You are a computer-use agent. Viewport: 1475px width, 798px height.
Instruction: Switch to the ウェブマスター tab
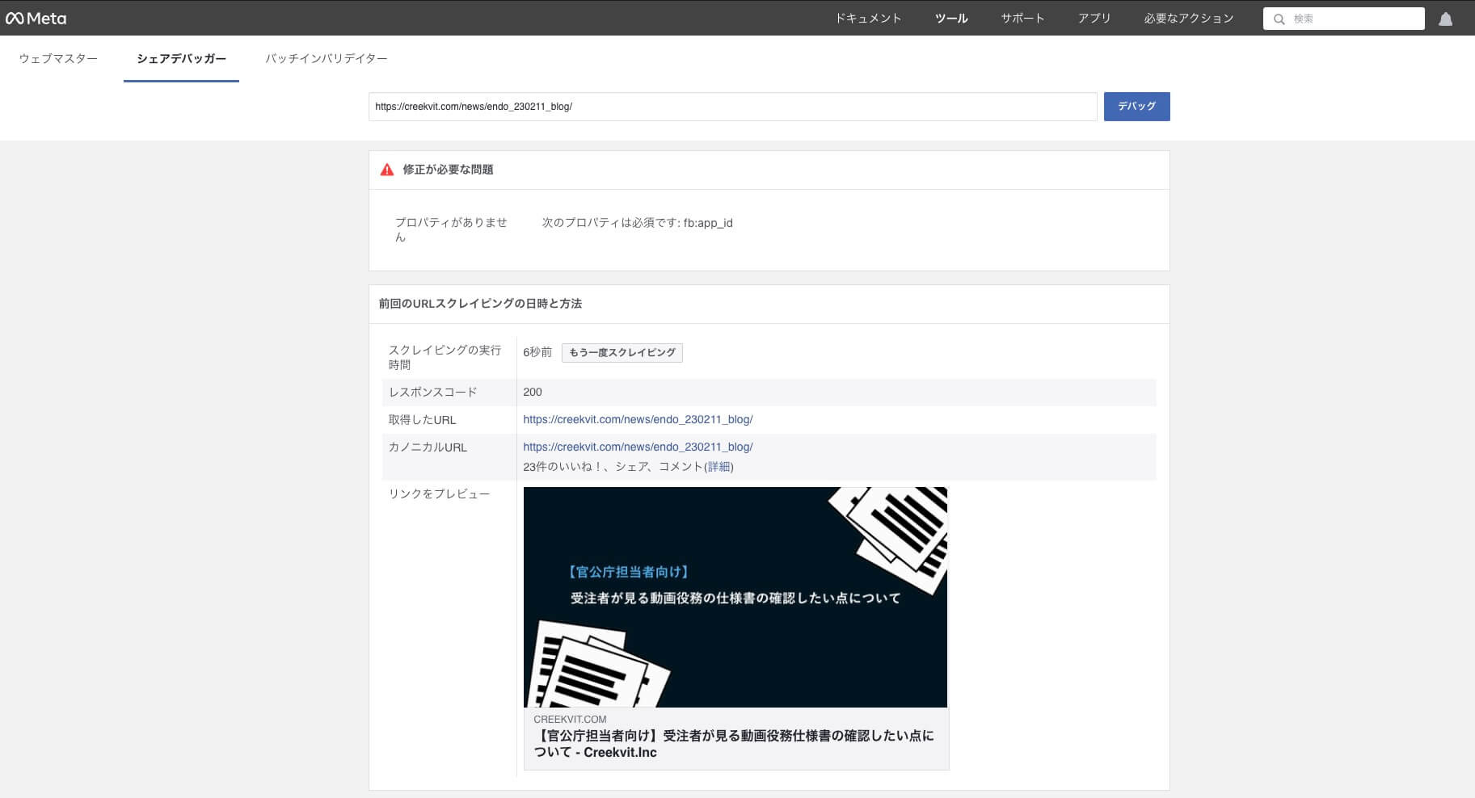[x=58, y=58]
